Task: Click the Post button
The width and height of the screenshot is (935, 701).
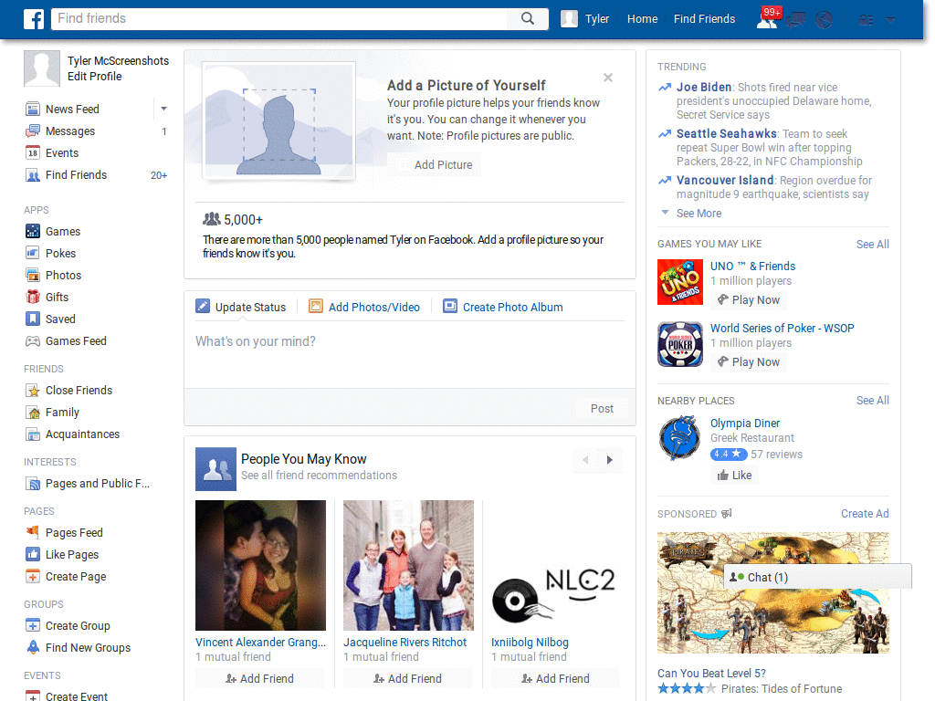Action: [x=602, y=408]
